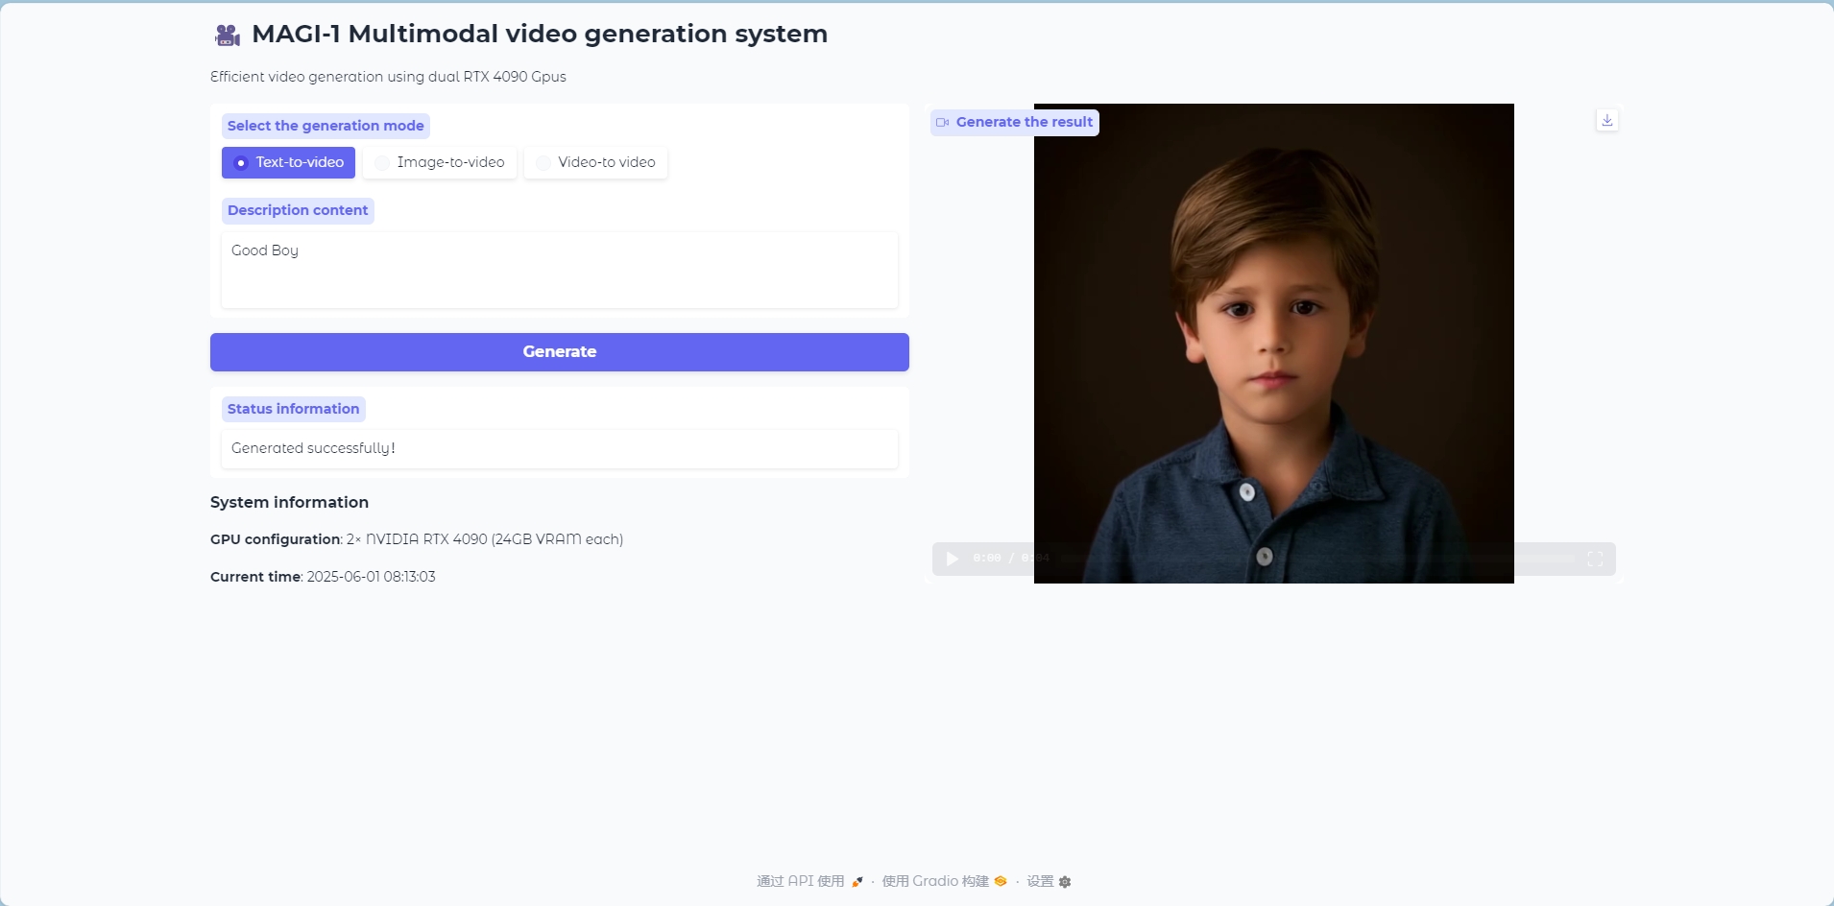Click the Status information output field

[x=559, y=448]
